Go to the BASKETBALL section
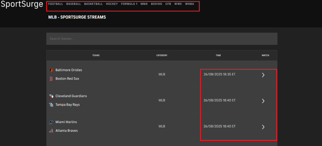The width and height of the screenshot is (322, 146). pos(93,4)
